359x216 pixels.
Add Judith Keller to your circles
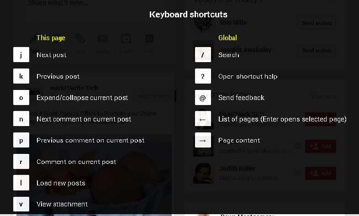click(321, 173)
